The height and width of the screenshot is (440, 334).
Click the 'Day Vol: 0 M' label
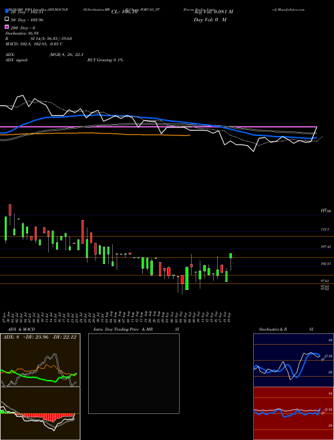coord(210,20)
